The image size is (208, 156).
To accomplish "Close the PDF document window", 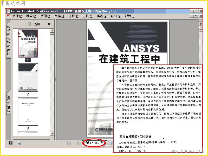I will 200,16.
